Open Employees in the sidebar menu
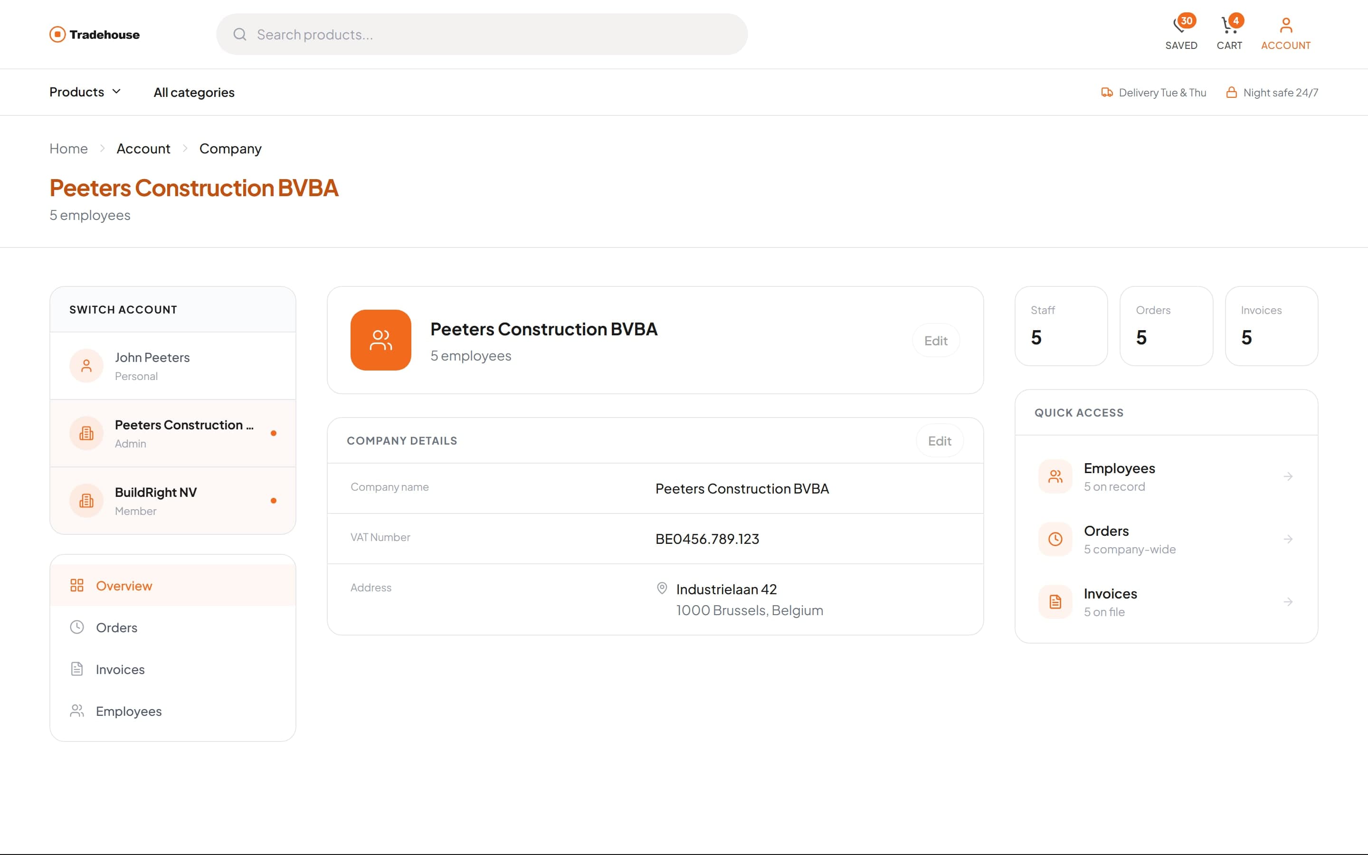The width and height of the screenshot is (1368, 855). (173, 711)
